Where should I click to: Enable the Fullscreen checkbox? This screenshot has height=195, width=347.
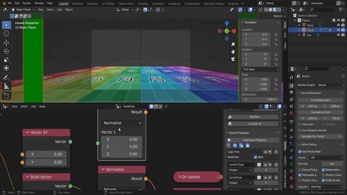tap(300, 124)
